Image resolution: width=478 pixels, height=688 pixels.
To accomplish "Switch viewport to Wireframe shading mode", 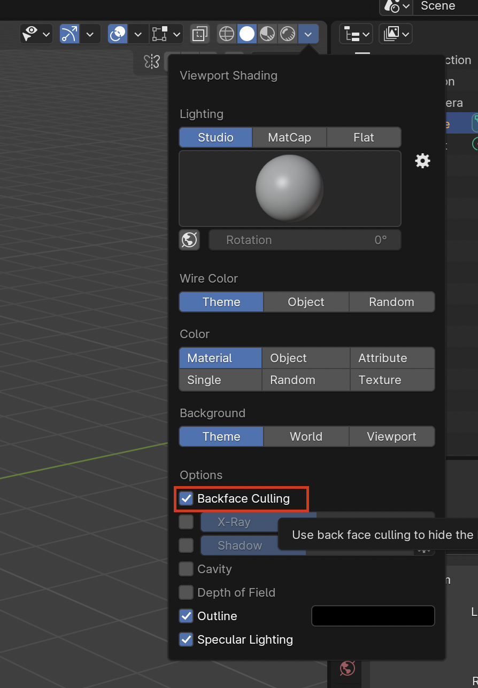I will [226, 34].
